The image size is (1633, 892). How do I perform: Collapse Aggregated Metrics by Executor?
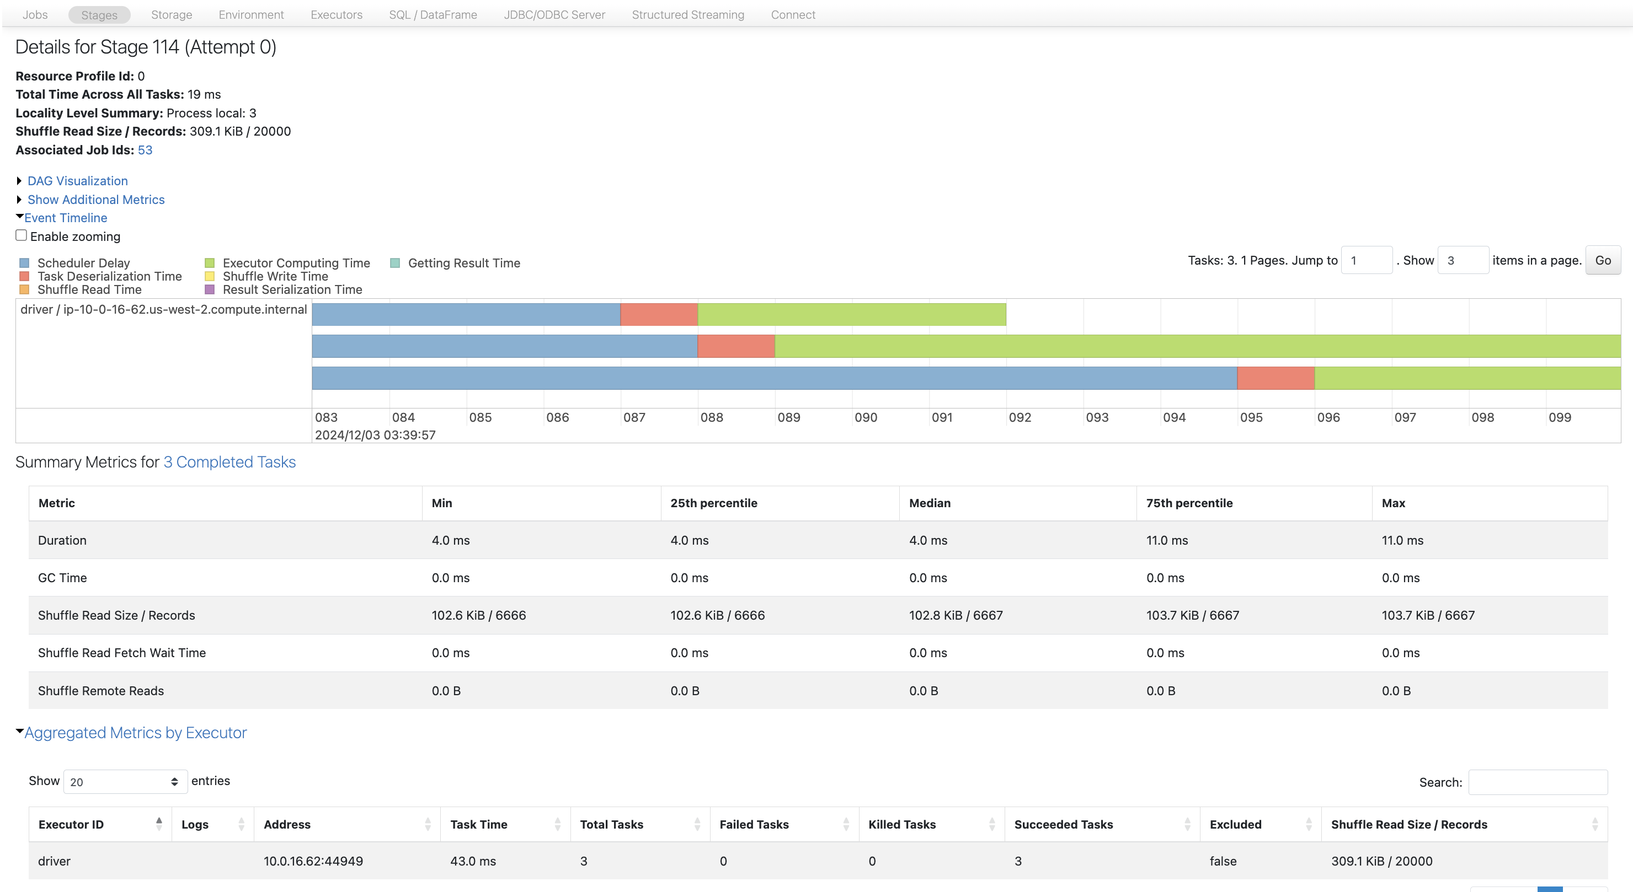point(135,732)
